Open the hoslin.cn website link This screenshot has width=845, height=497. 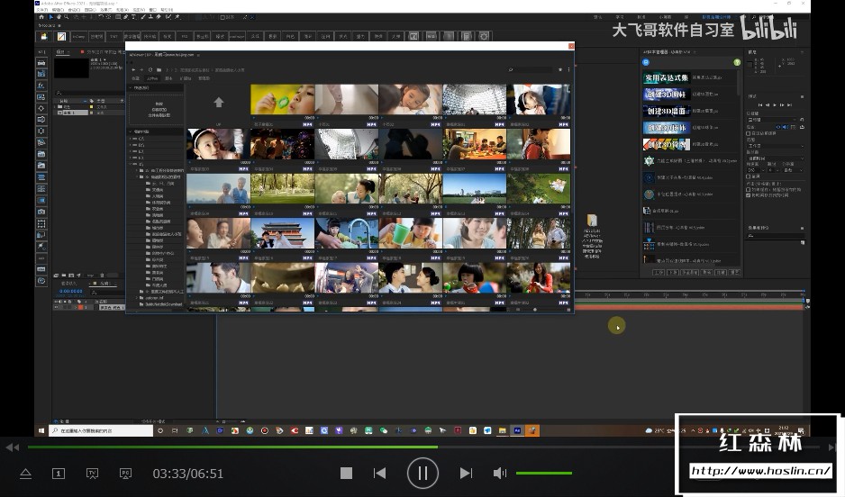[761, 471]
